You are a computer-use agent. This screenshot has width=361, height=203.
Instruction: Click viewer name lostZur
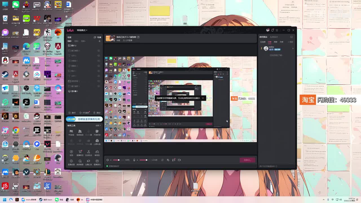[271, 47]
